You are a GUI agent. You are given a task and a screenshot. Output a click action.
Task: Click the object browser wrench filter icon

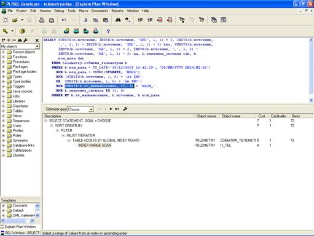click(25, 41)
